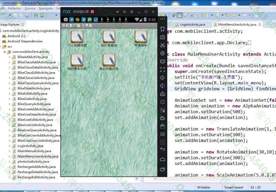276x192 pixels.
Task: Collapse com.mobileclient.activity package node
Action: pos(5,52)
